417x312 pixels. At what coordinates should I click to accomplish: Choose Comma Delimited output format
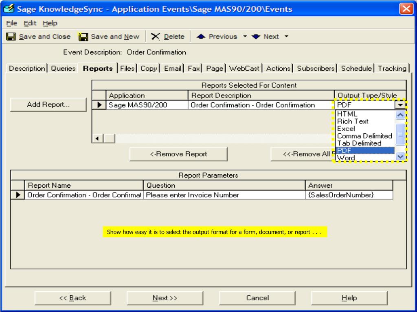click(365, 136)
